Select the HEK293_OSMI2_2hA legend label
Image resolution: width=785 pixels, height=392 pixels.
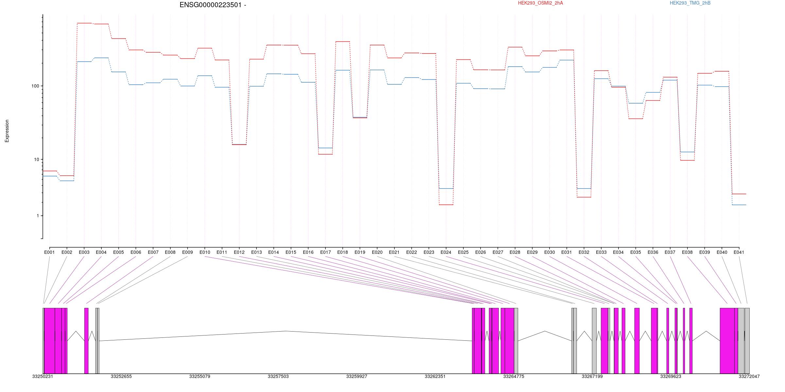point(541,3)
